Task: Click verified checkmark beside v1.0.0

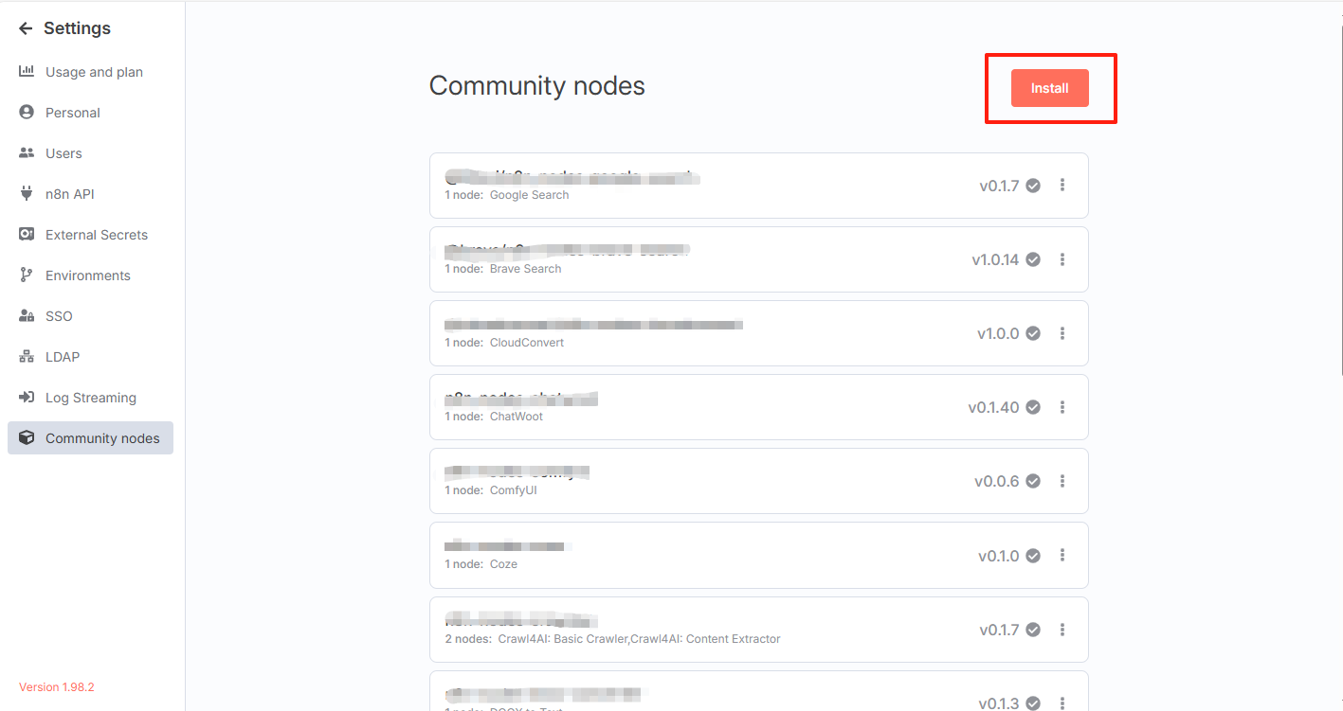Action: (x=1033, y=333)
